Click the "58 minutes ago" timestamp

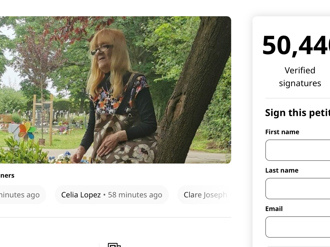[x=135, y=195]
